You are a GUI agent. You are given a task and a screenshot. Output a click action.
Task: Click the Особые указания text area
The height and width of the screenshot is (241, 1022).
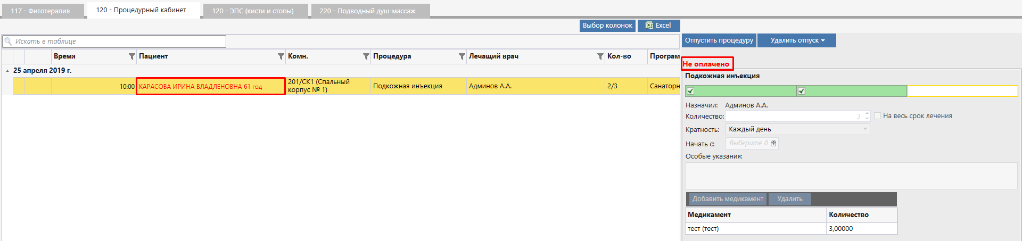(851, 176)
